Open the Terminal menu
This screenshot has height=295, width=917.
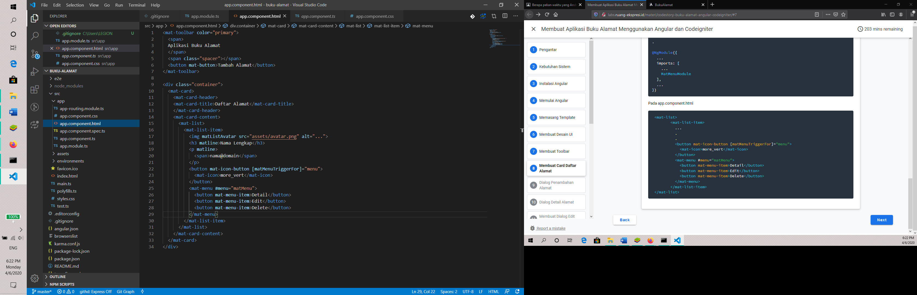point(137,5)
